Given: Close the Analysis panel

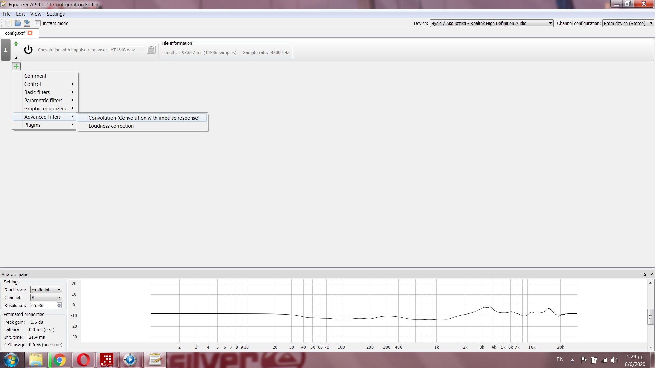Looking at the screenshot, I should (651, 274).
